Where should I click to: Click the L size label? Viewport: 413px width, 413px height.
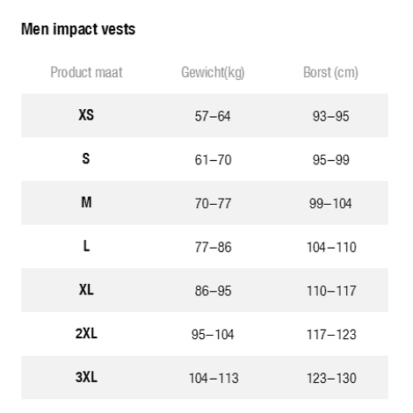86,246
